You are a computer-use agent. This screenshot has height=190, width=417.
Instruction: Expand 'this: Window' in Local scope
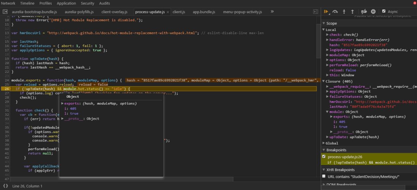327,75
